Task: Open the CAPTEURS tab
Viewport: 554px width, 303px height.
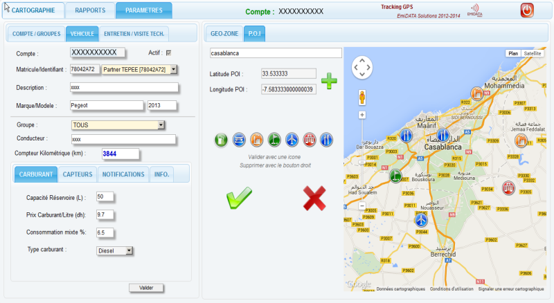Action: click(78, 174)
